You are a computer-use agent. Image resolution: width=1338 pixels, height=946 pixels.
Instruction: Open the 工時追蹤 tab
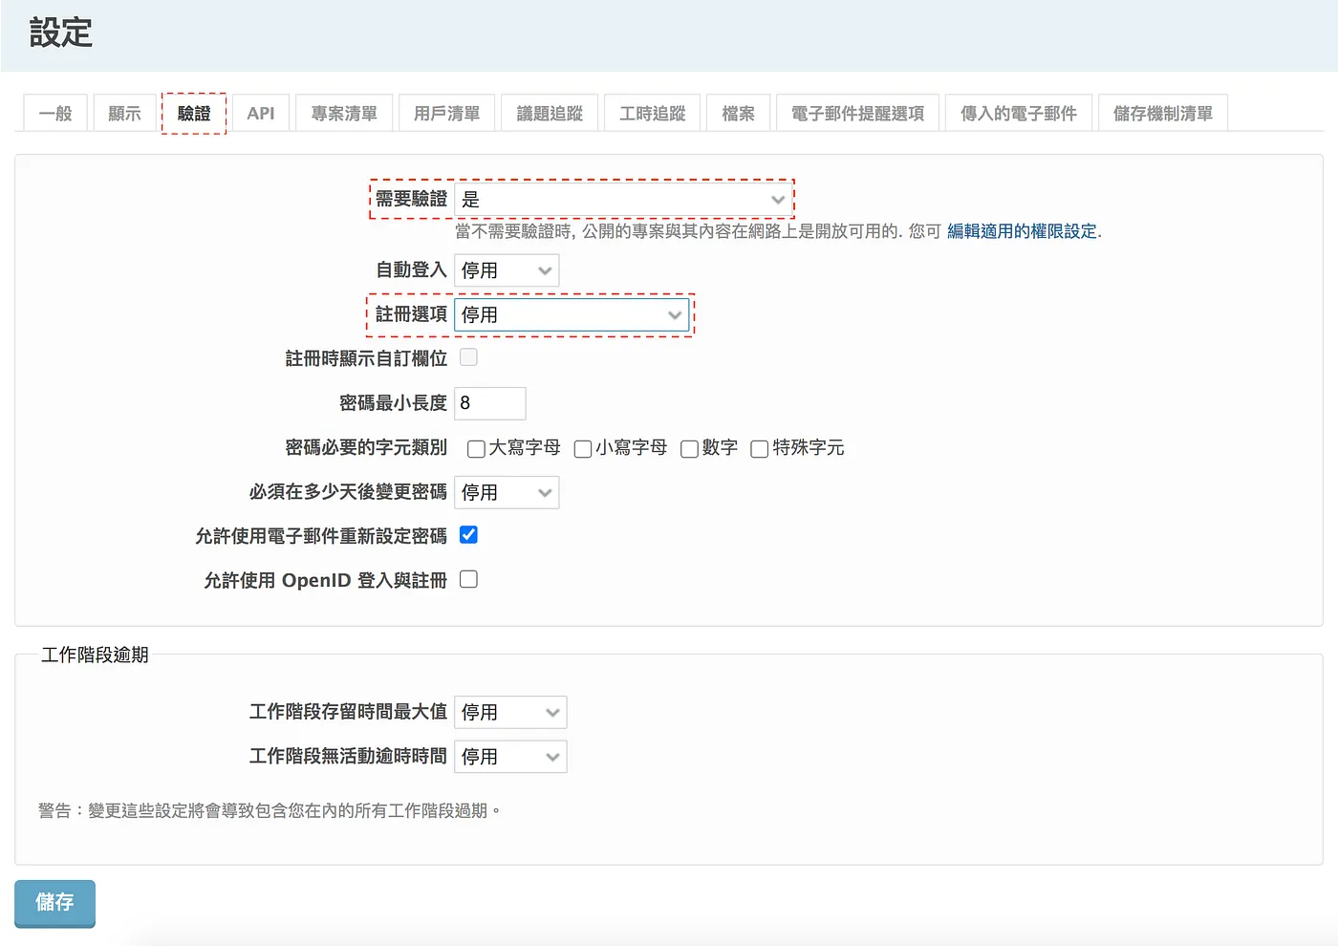pos(653,113)
